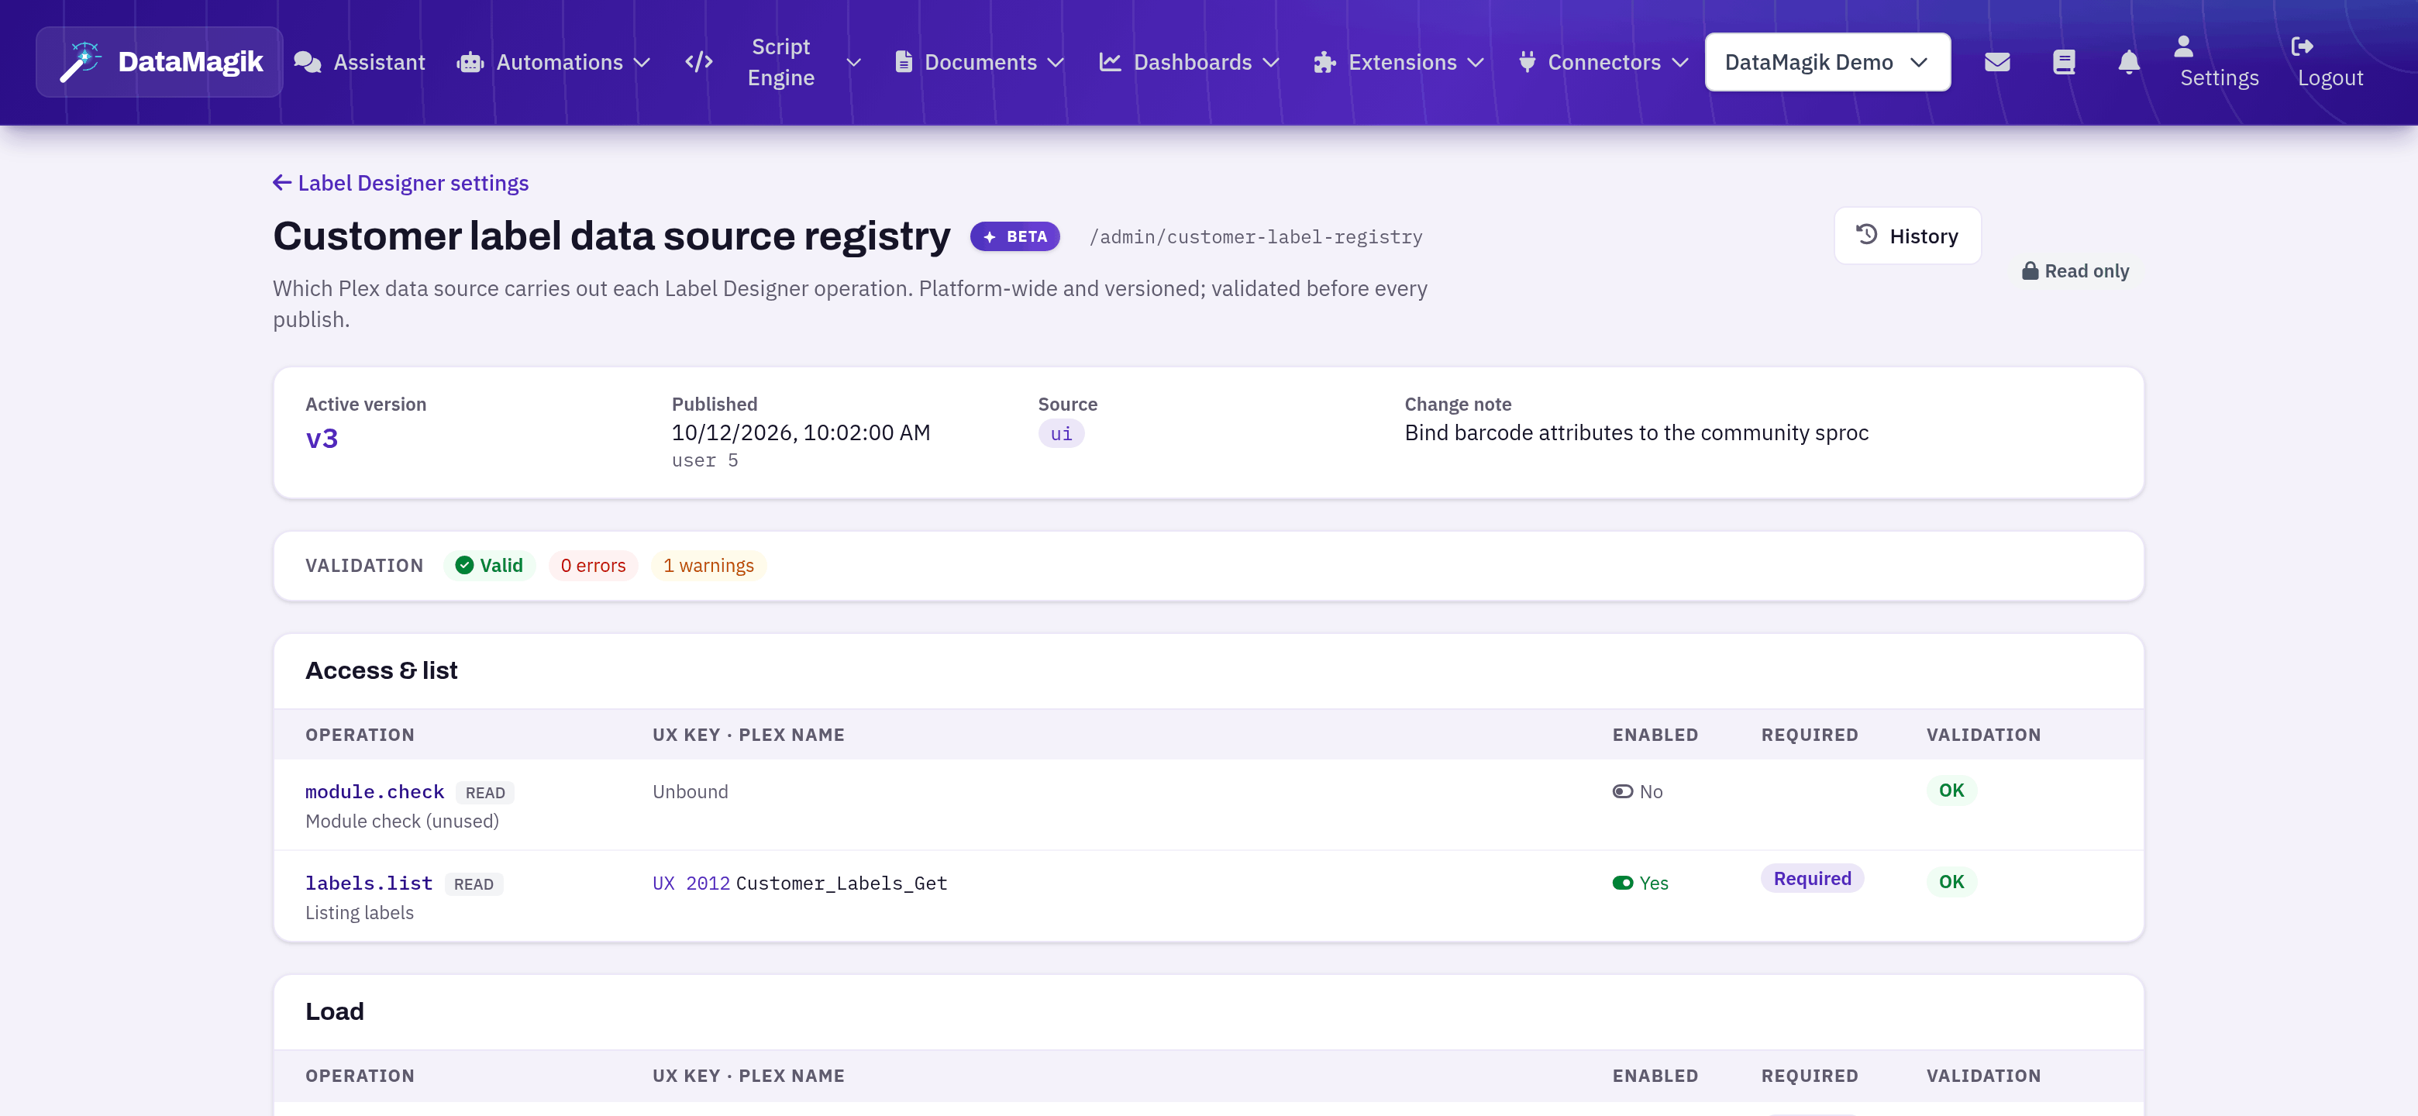
Task: Click the Read only lock icon
Action: tap(2030, 270)
